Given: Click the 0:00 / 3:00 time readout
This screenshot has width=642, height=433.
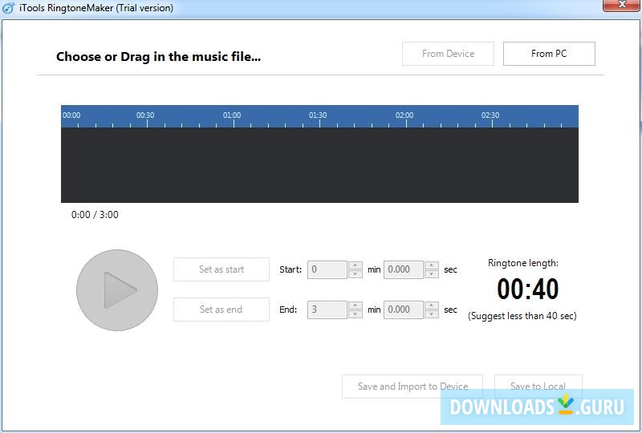Looking at the screenshot, I should (x=95, y=215).
